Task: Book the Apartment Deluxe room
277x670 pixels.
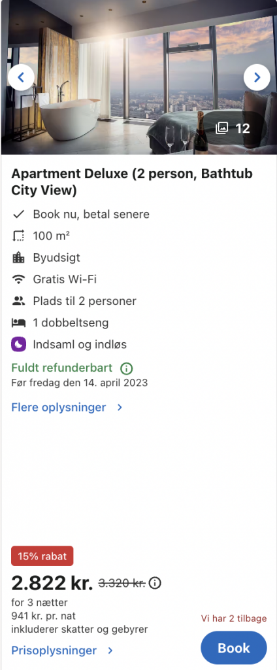Action: point(234,648)
